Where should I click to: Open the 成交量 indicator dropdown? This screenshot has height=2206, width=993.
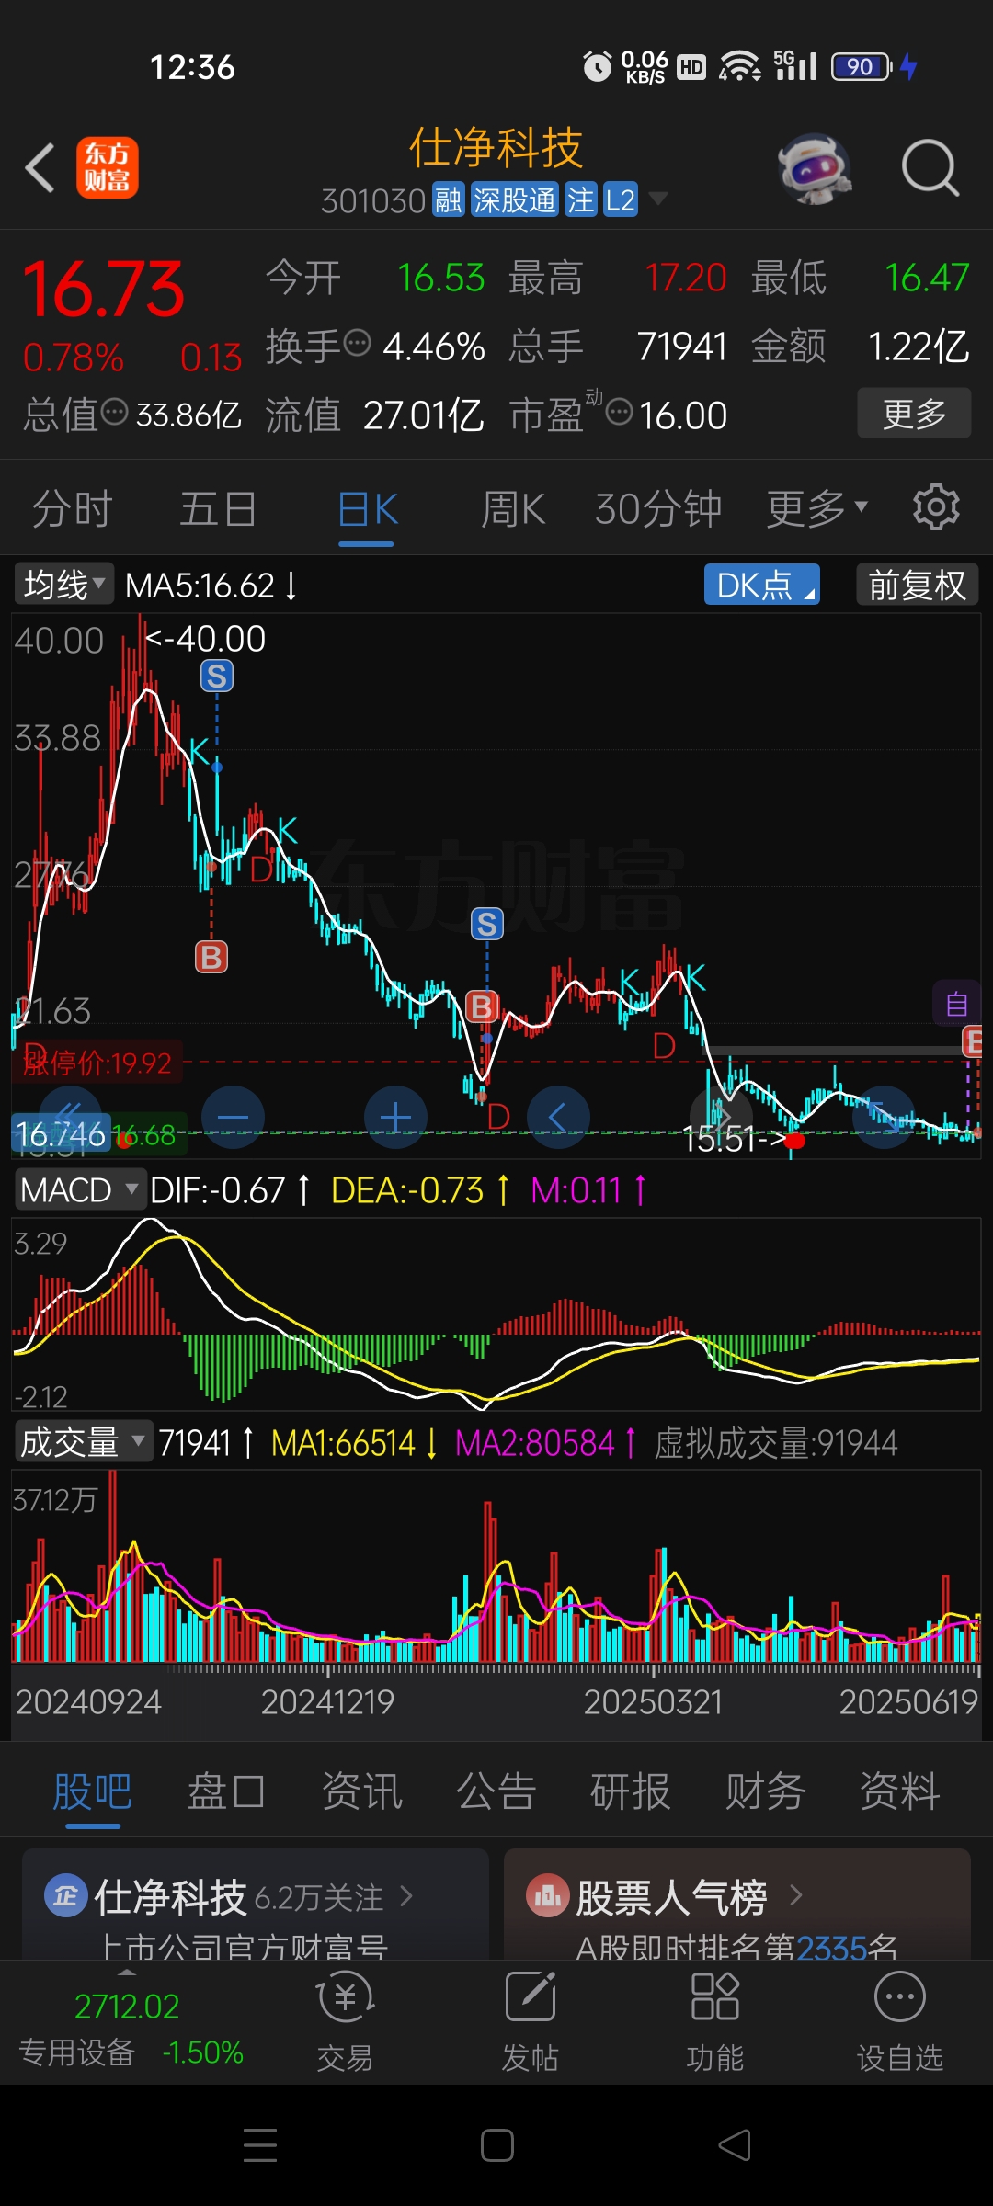coord(83,1442)
